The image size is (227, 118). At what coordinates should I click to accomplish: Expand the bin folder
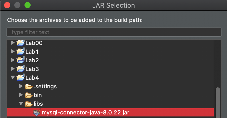click(21, 95)
